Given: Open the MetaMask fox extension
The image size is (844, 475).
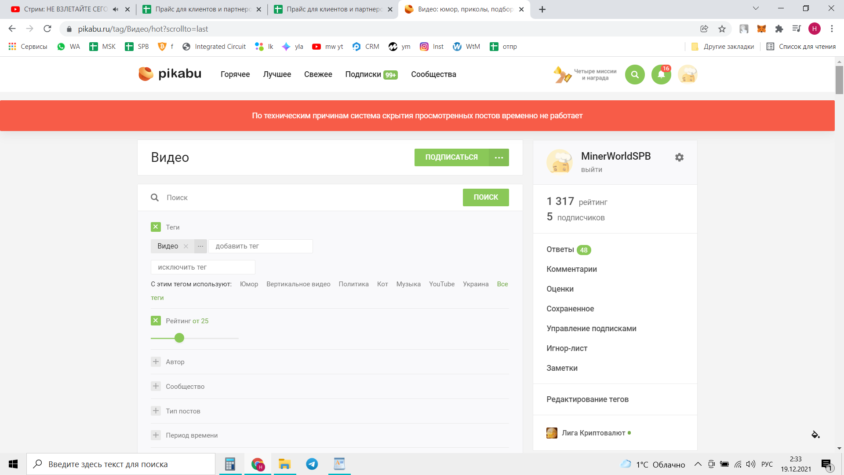Looking at the screenshot, I should [x=761, y=29].
